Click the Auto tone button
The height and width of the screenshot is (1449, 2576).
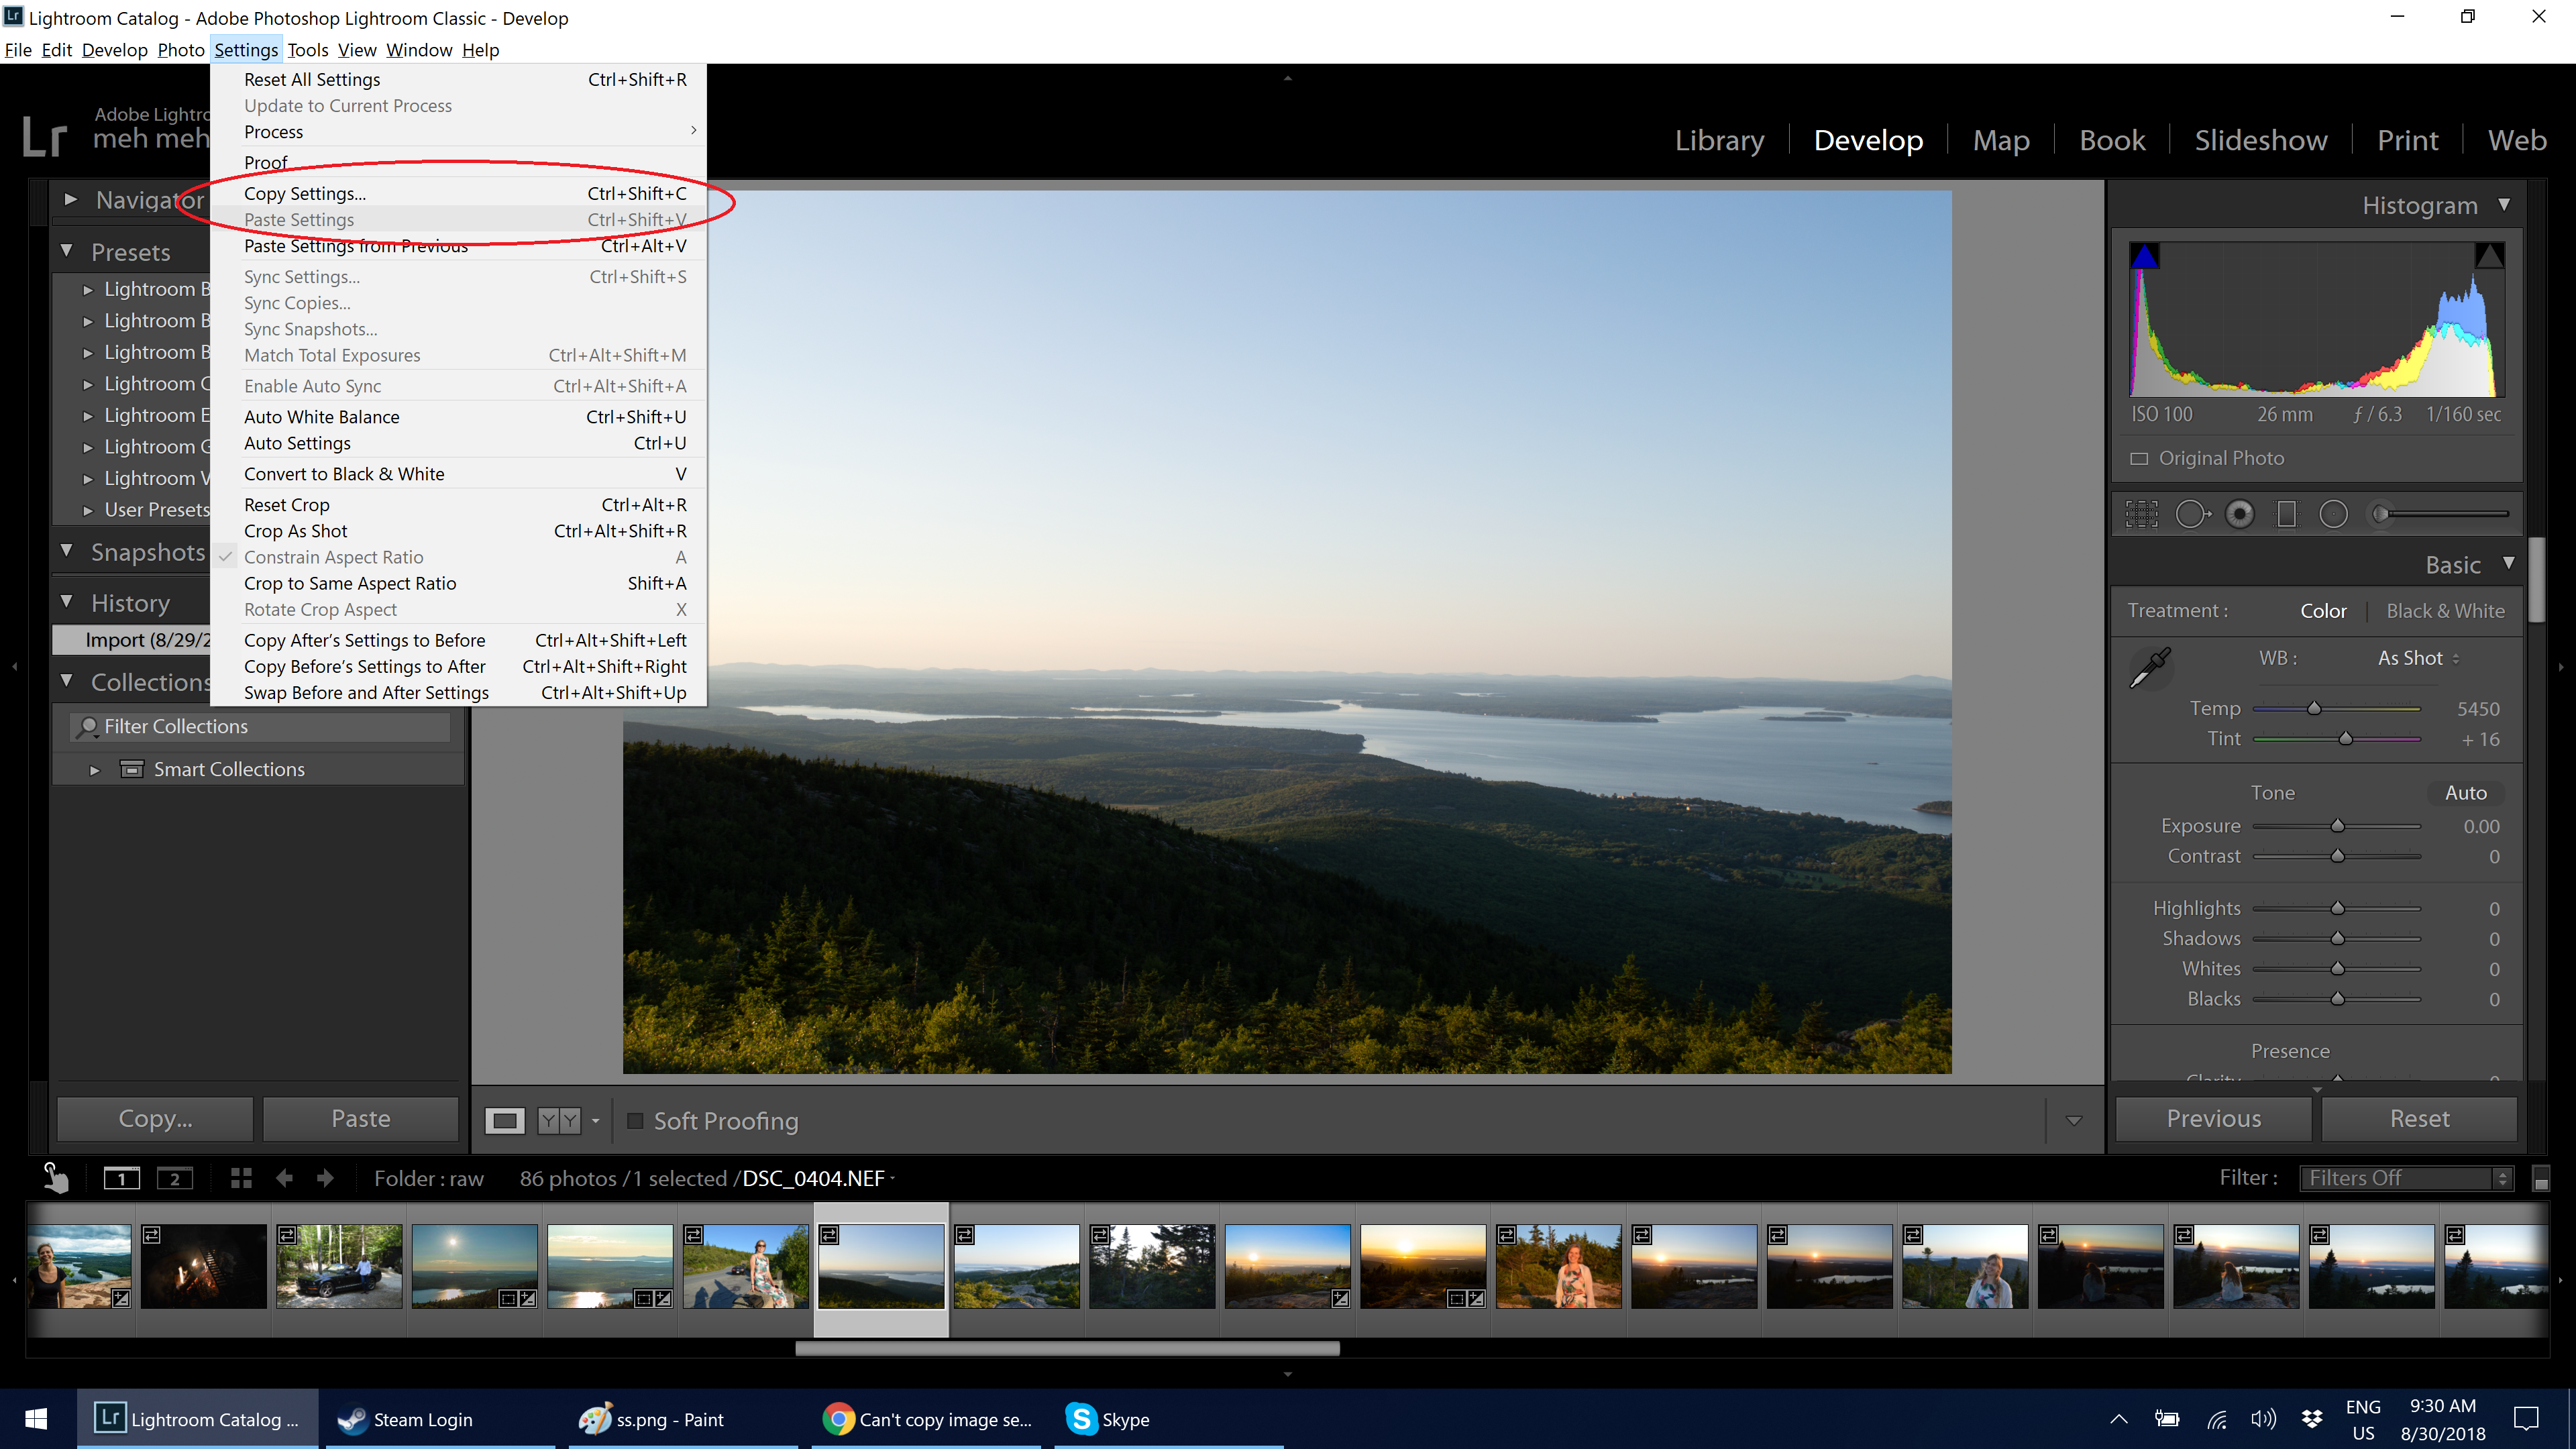[2465, 793]
